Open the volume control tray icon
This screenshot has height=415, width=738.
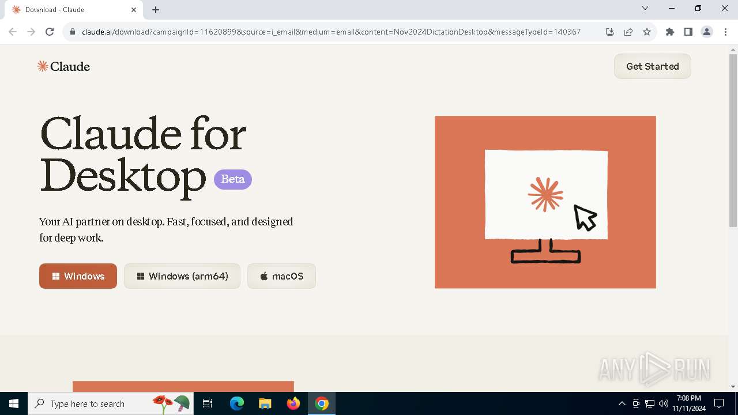tap(664, 403)
